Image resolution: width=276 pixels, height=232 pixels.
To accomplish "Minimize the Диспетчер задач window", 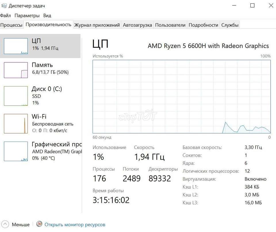I will (x=234, y=5).
